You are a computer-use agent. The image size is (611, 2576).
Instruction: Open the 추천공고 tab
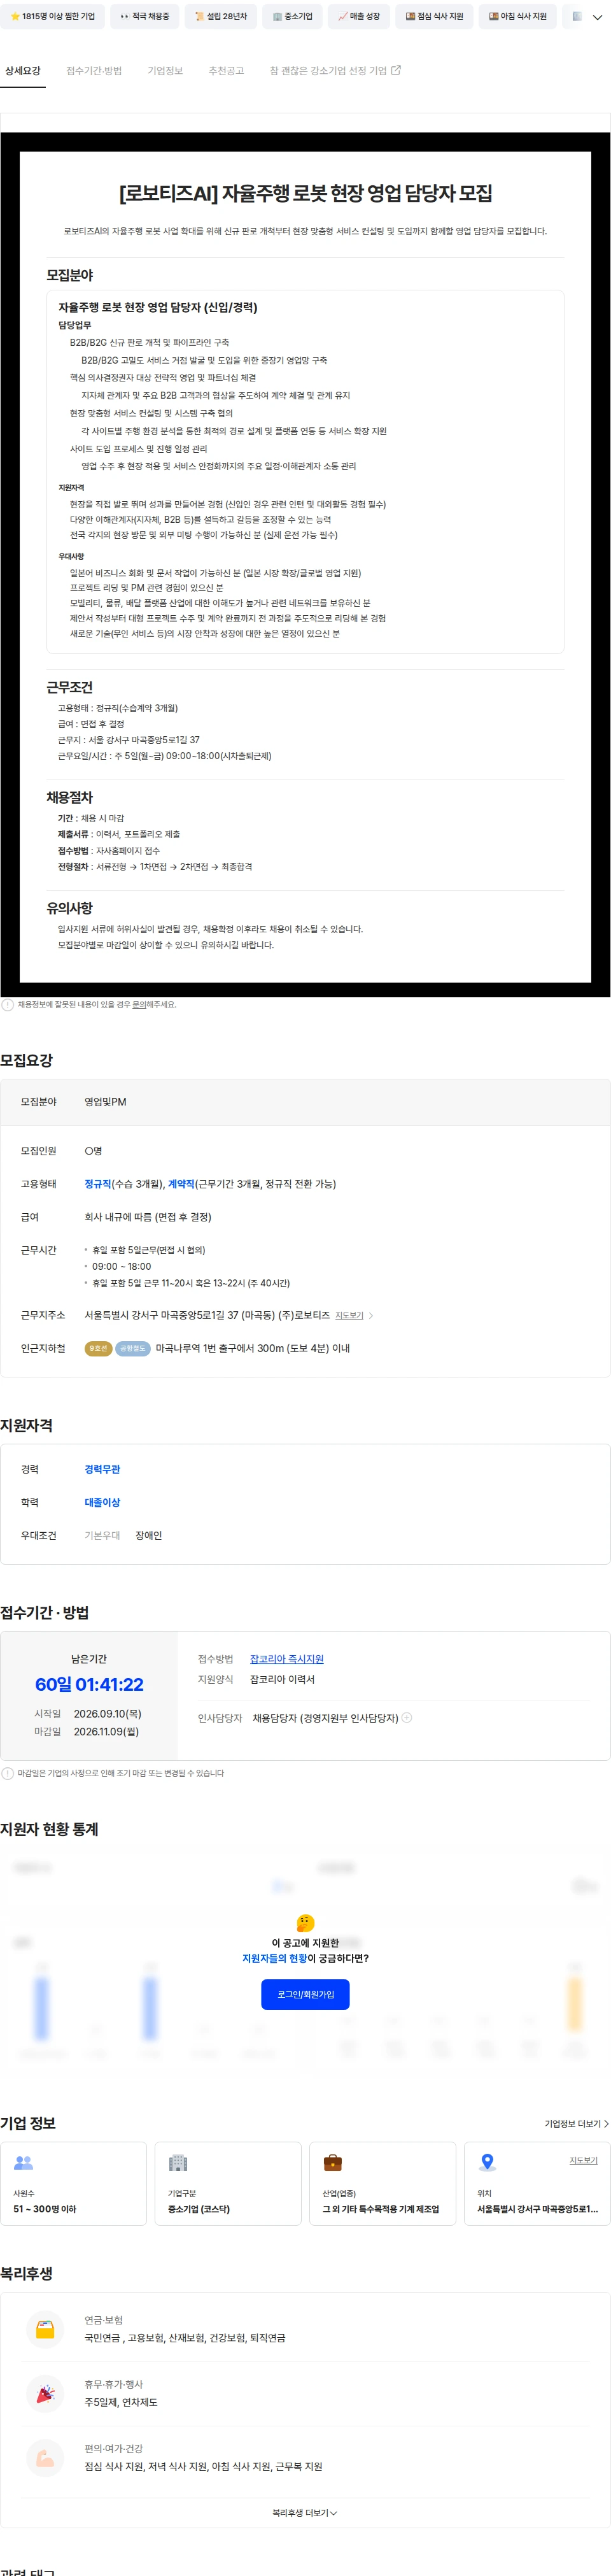(x=226, y=71)
